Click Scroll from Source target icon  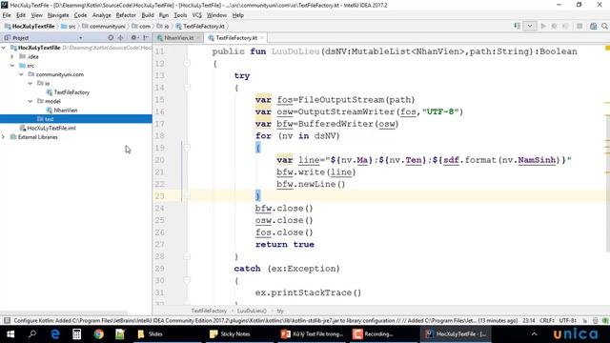(111, 38)
